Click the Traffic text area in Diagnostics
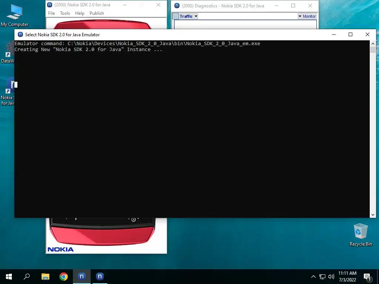Viewport: 379px width, 284px height. pyautogui.click(x=245, y=24)
